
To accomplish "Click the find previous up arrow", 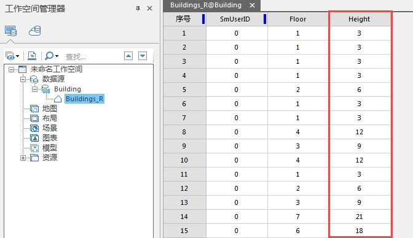I will [128, 56].
